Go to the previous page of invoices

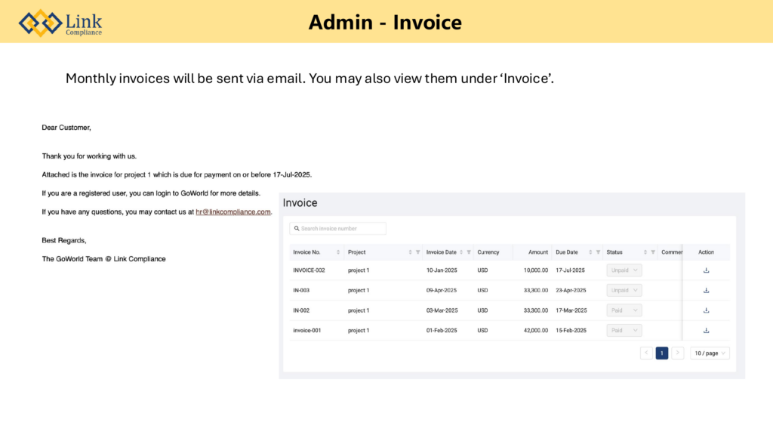(646, 353)
